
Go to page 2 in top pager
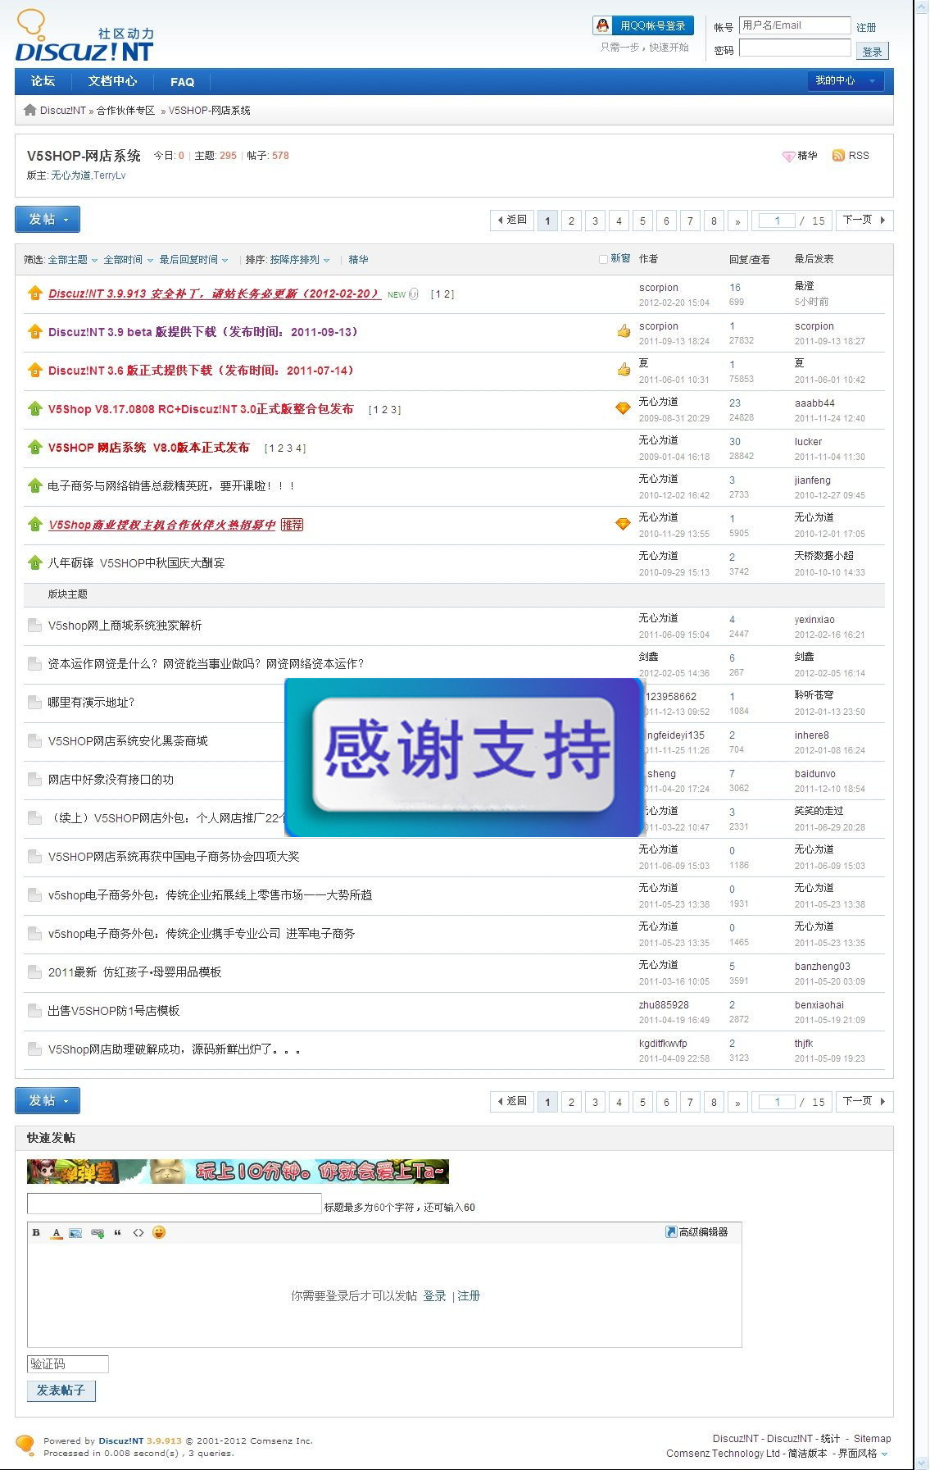point(571,221)
